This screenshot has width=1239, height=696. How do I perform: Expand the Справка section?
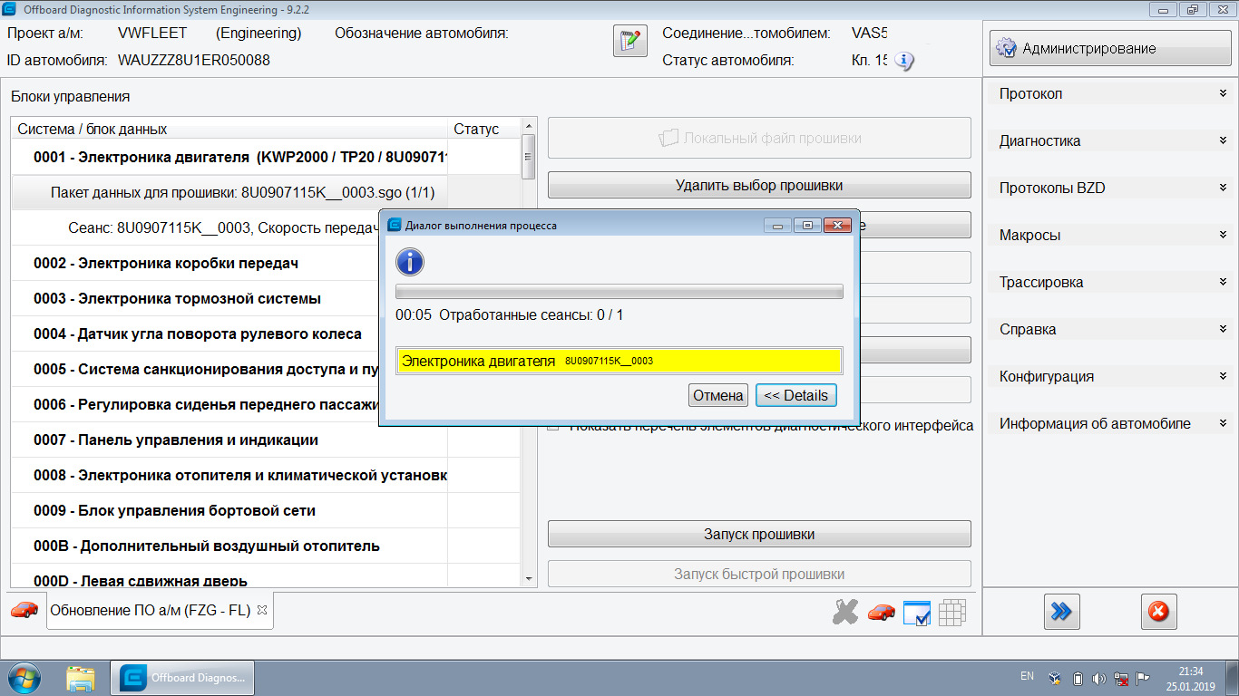pyautogui.click(x=1111, y=329)
